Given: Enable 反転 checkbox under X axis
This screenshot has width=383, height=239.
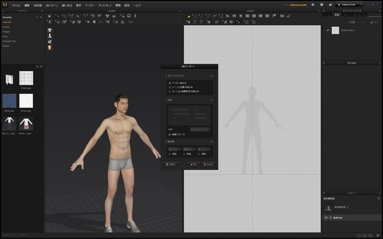Looking at the screenshot, I should tap(170, 154).
